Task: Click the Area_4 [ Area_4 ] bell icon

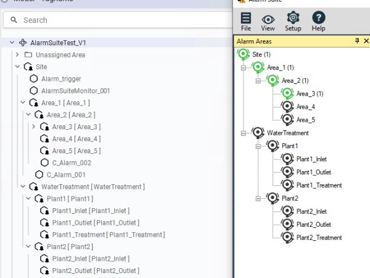Action: [44, 139]
